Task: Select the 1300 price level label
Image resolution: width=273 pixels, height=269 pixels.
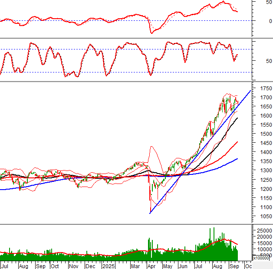Action: 266,171
